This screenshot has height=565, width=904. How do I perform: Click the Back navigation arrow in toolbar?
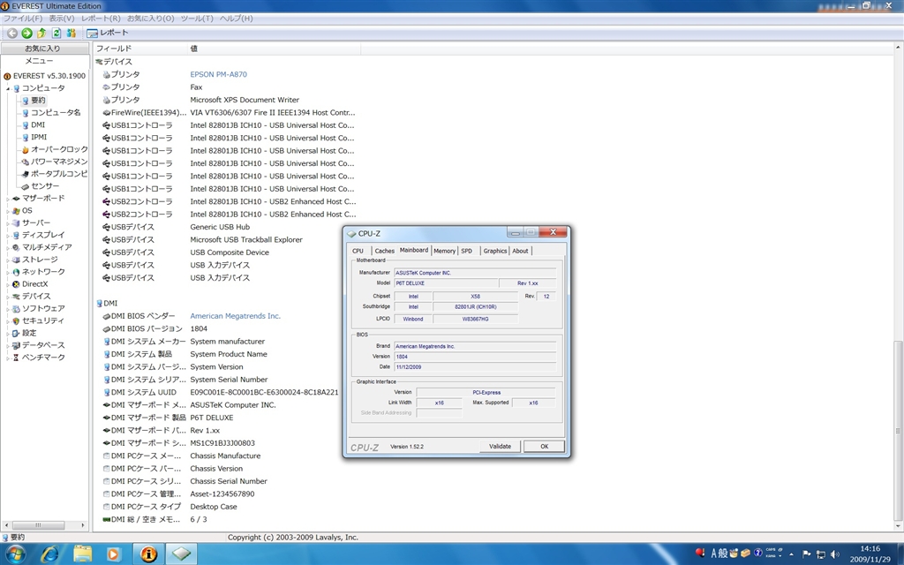(12, 33)
